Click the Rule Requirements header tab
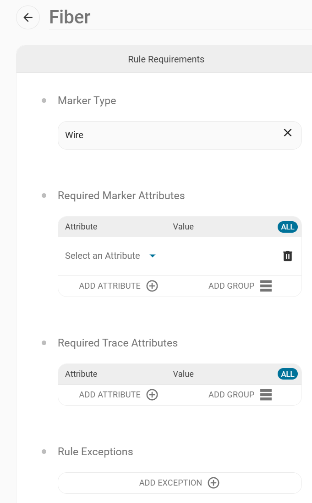The image size is (312, 503). 166,59
